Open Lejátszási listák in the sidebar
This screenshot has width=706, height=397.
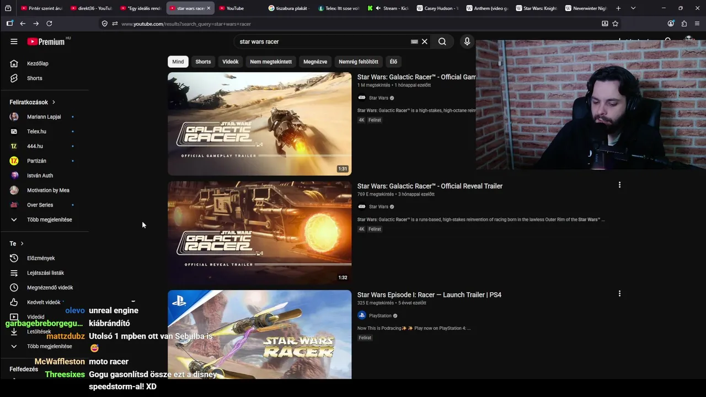point(44,273)
